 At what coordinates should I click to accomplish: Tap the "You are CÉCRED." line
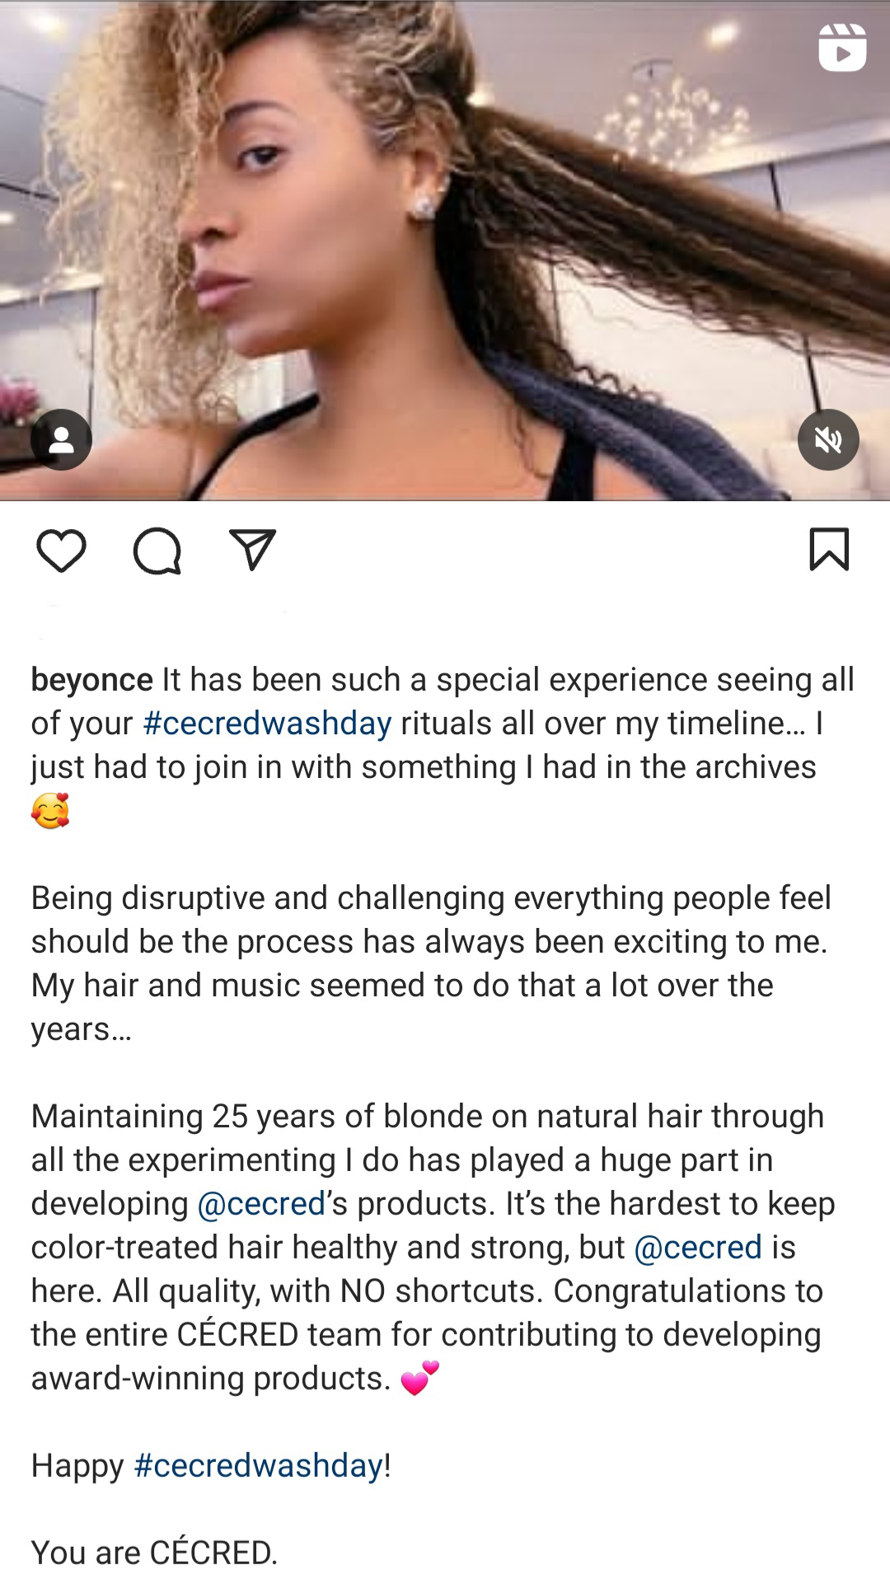click(154, 1553)
